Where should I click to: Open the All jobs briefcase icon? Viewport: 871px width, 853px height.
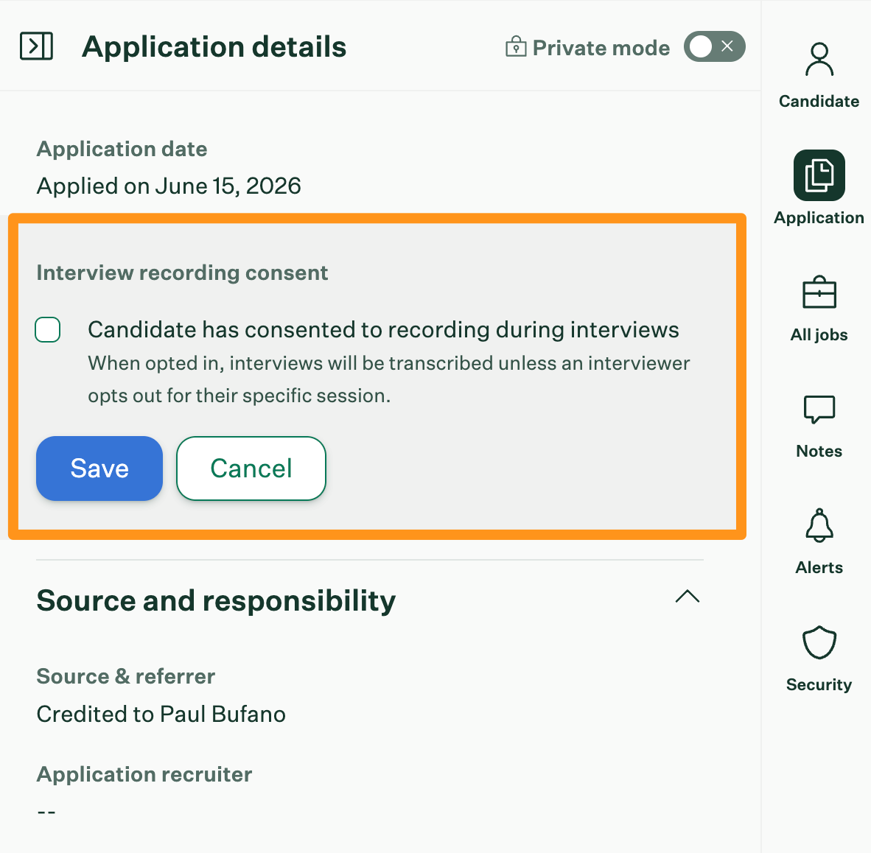(819, 292)
